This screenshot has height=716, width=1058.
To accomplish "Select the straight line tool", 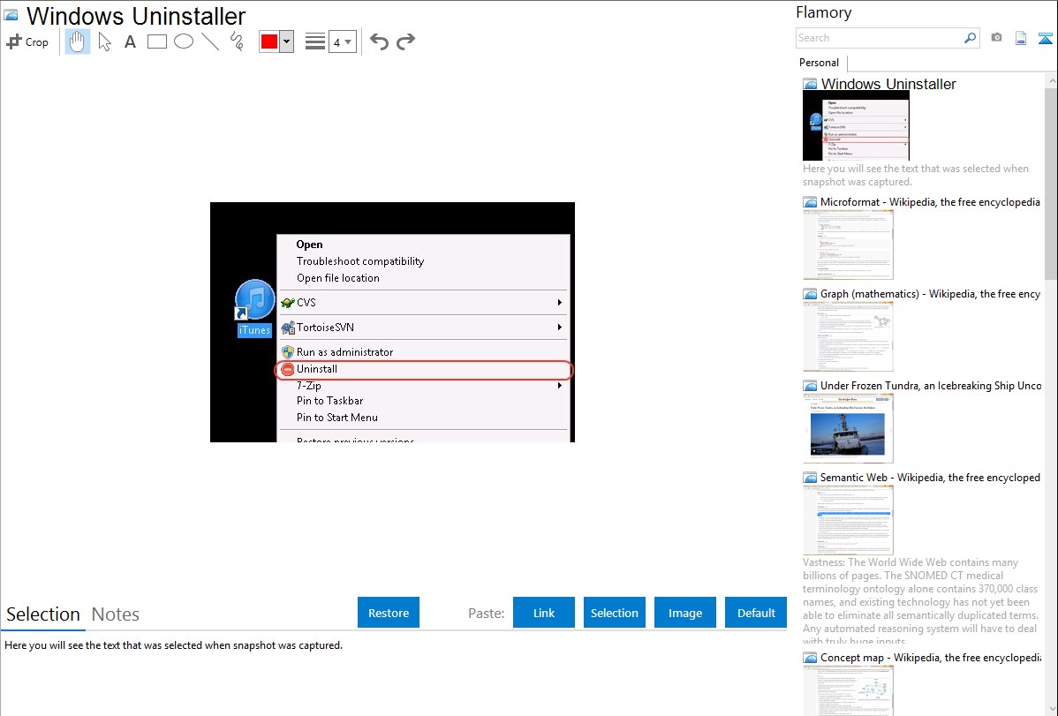I will pos(210,41).
